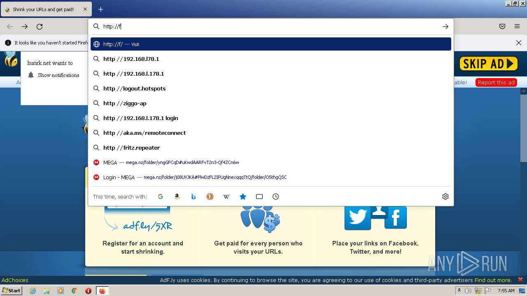Viewport: 527px width, 296px height.
Task: Search in open Tabs icon
Action: 259,197
